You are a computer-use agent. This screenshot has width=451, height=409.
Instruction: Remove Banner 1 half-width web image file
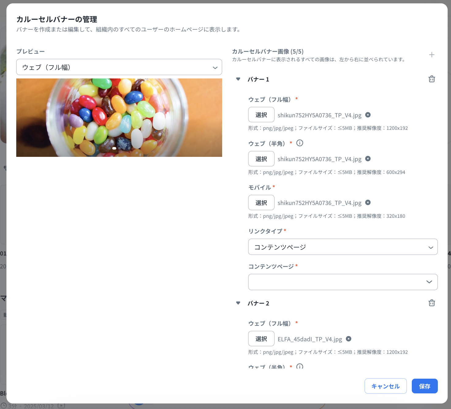(x=368, y=159)
